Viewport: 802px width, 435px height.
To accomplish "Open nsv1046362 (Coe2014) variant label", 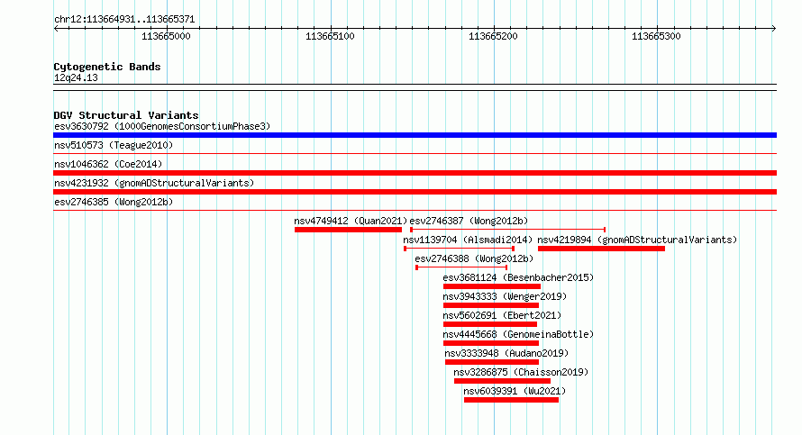I will (x=108, y=164).
